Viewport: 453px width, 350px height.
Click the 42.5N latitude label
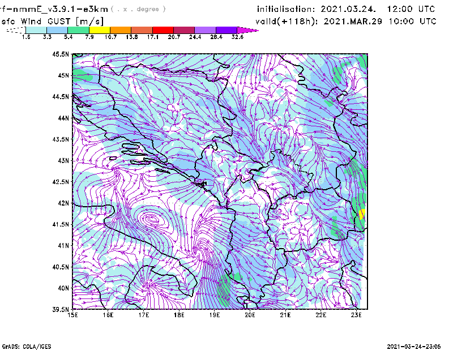[x=61, y=182]
